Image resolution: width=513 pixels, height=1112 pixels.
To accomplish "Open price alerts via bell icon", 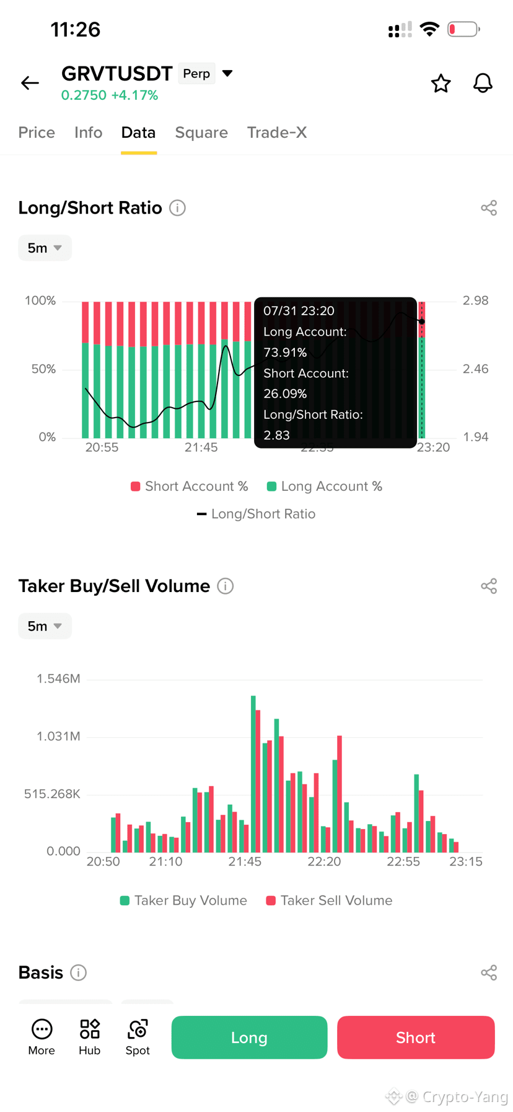I will coord(483,83).
